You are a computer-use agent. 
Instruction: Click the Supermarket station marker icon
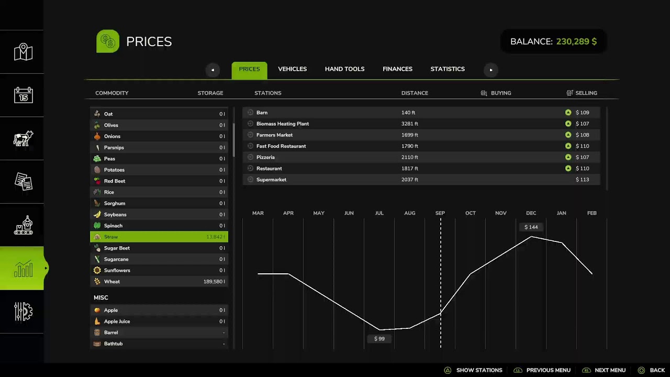click(250, 180)
